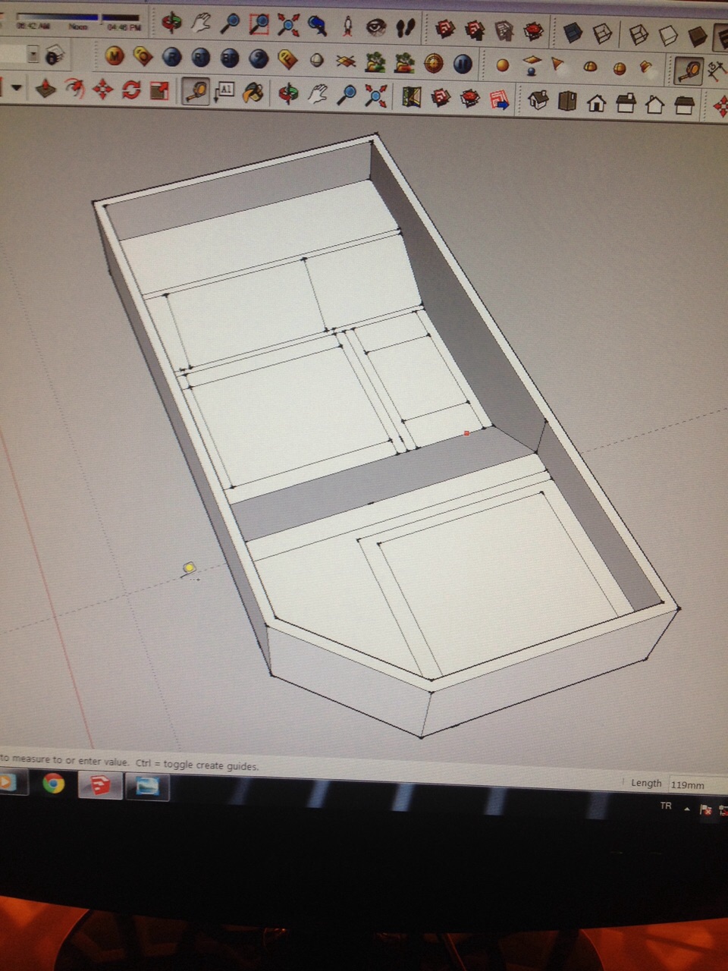728x971 pixels.
Task: Open the layer dropdown arrow
Action: [x=33, y=54]
